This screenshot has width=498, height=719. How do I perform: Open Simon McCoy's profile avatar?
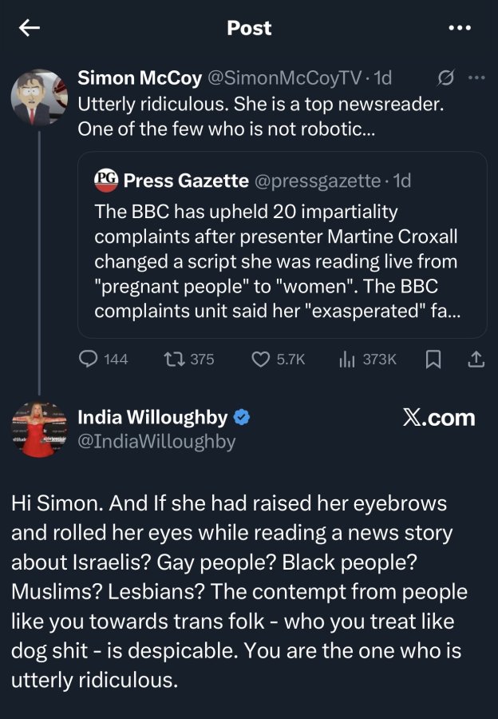(39, 97)
